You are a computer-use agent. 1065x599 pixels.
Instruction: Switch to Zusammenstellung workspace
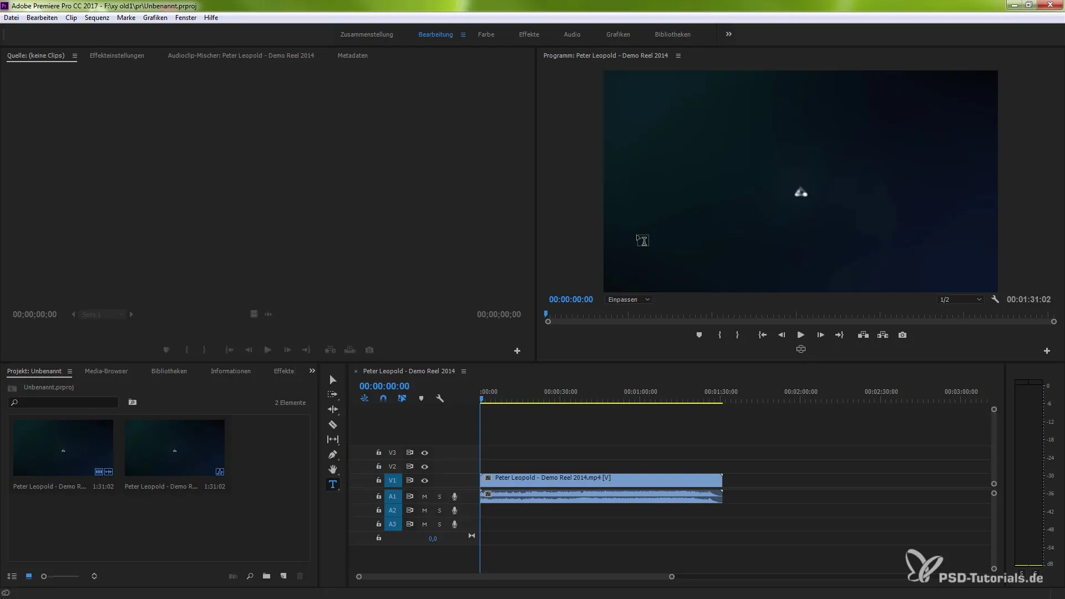click(366, 34)
